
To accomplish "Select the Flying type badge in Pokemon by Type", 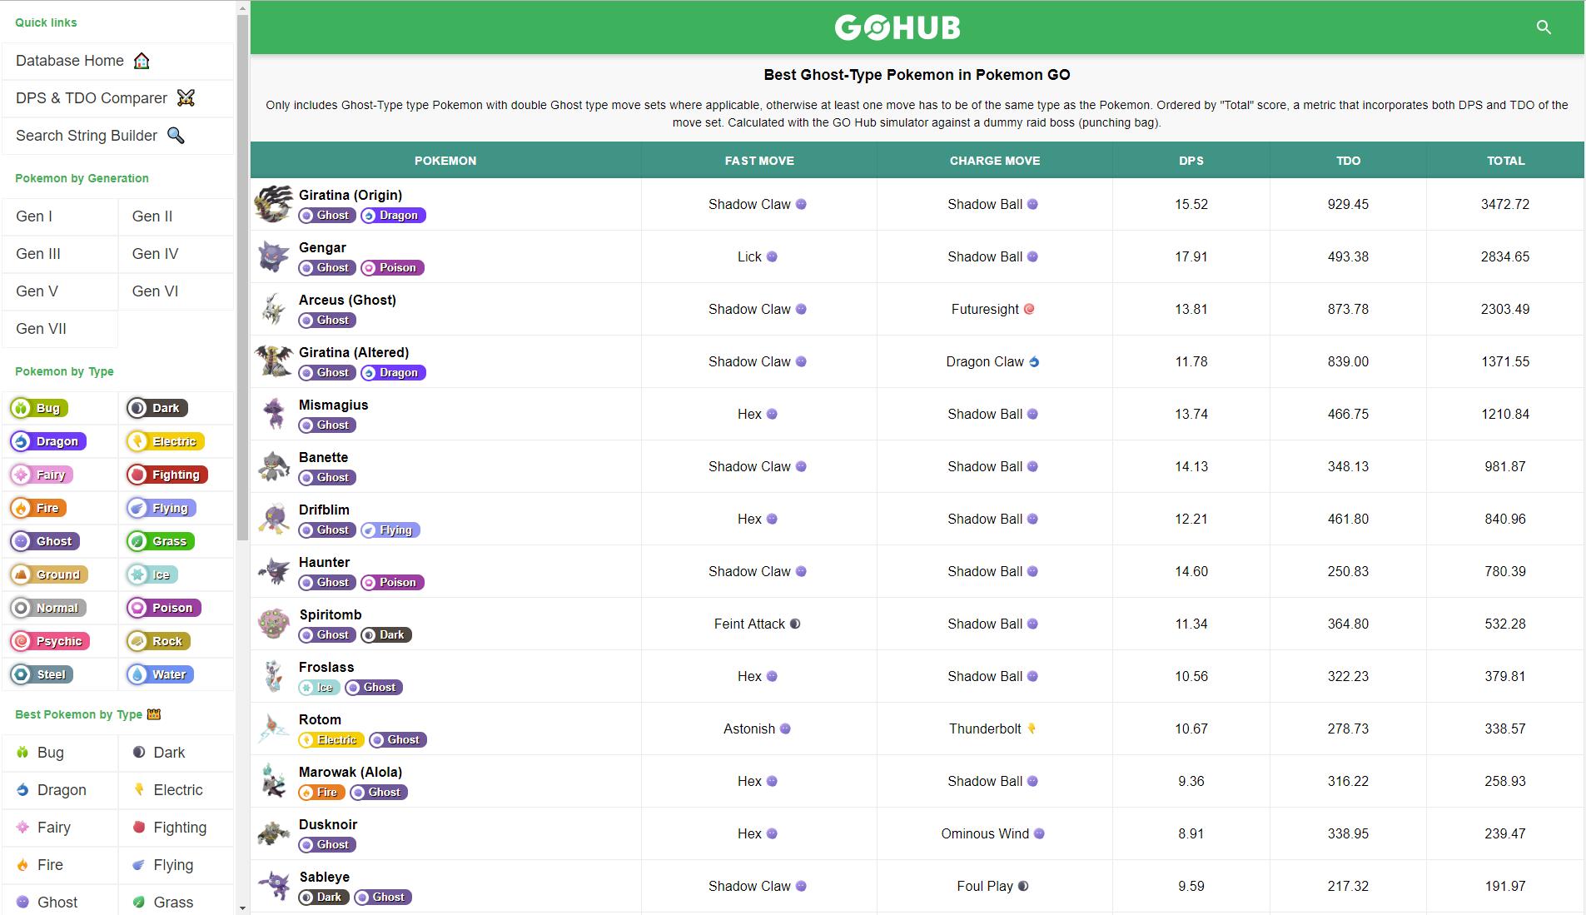I will pyautogui.click(x=162, y=508).
